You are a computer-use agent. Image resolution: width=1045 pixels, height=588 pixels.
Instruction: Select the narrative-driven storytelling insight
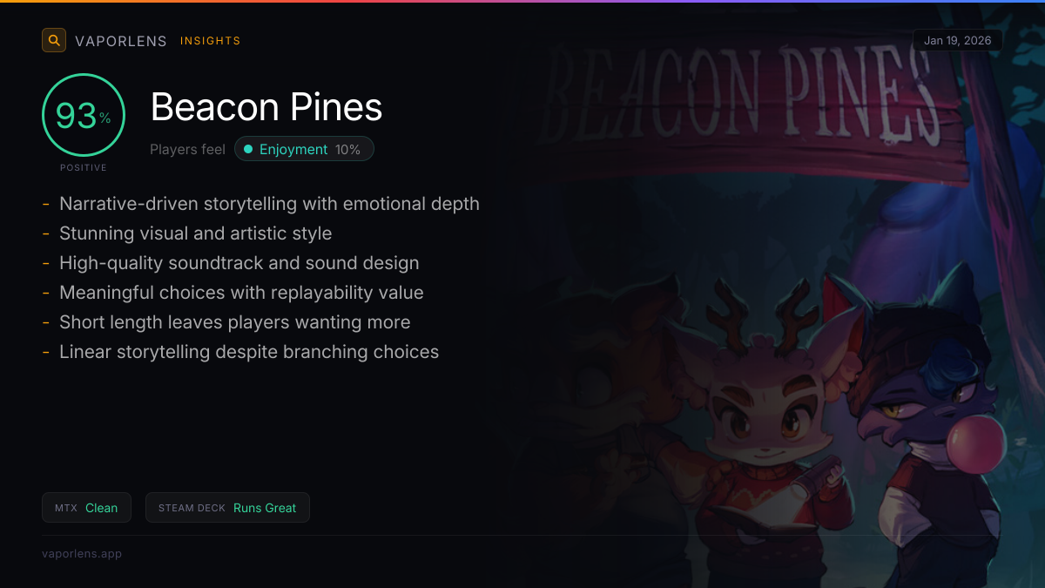tap(269, 204)
